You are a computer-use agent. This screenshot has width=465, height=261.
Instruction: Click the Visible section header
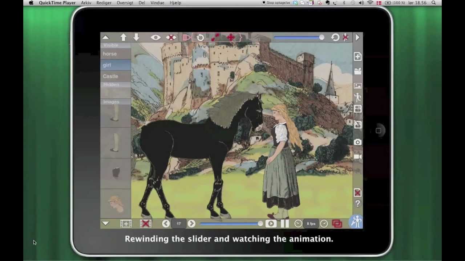tap(116, 45)
